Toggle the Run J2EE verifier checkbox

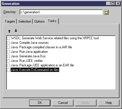click(8, 61)
